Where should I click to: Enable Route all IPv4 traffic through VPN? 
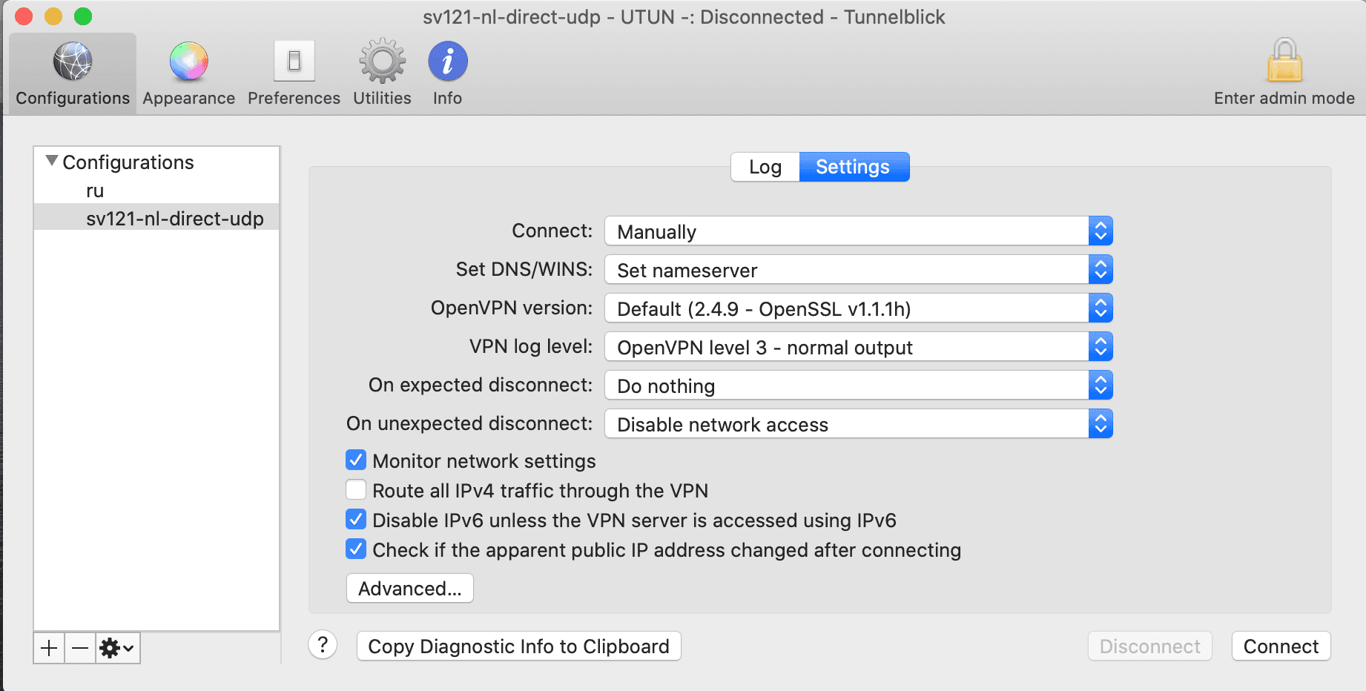[x=356, y=490]
